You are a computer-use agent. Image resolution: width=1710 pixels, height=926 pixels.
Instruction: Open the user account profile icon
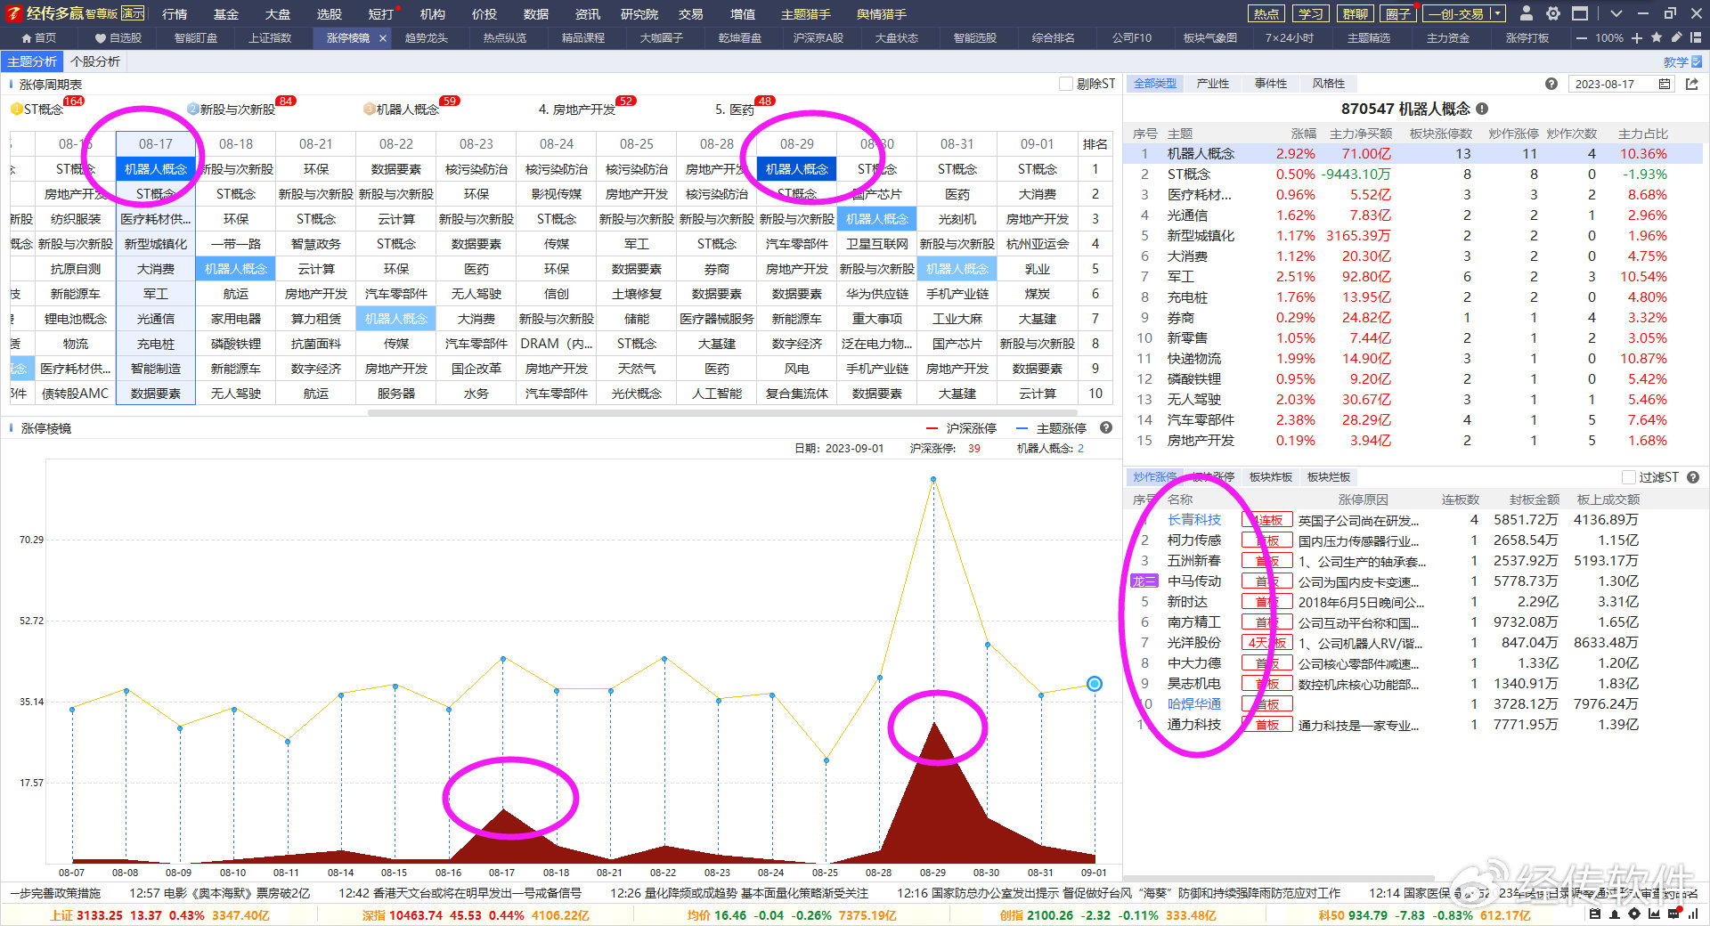(x=1527, y=13)
